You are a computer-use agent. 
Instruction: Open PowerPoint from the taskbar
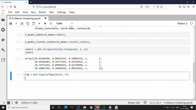(116, 107)
